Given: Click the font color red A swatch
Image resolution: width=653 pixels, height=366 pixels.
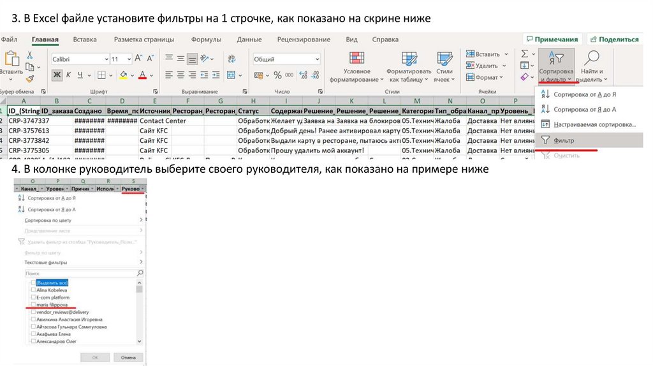Looking at the screenshot, I should pos(142,75).
